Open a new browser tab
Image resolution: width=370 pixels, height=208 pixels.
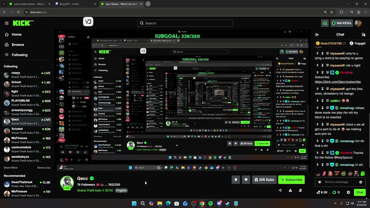point(148,4)
